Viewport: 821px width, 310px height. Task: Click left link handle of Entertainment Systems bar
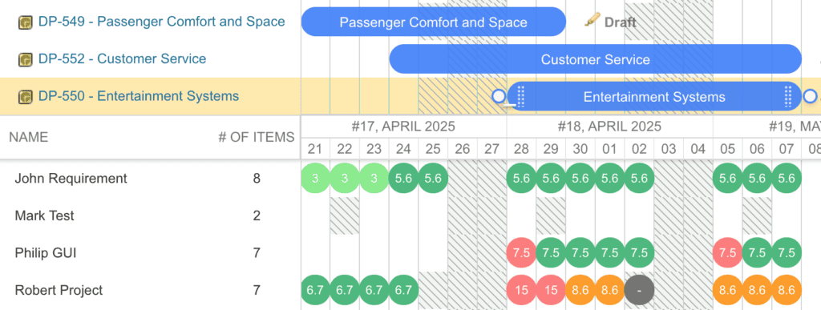499,96
